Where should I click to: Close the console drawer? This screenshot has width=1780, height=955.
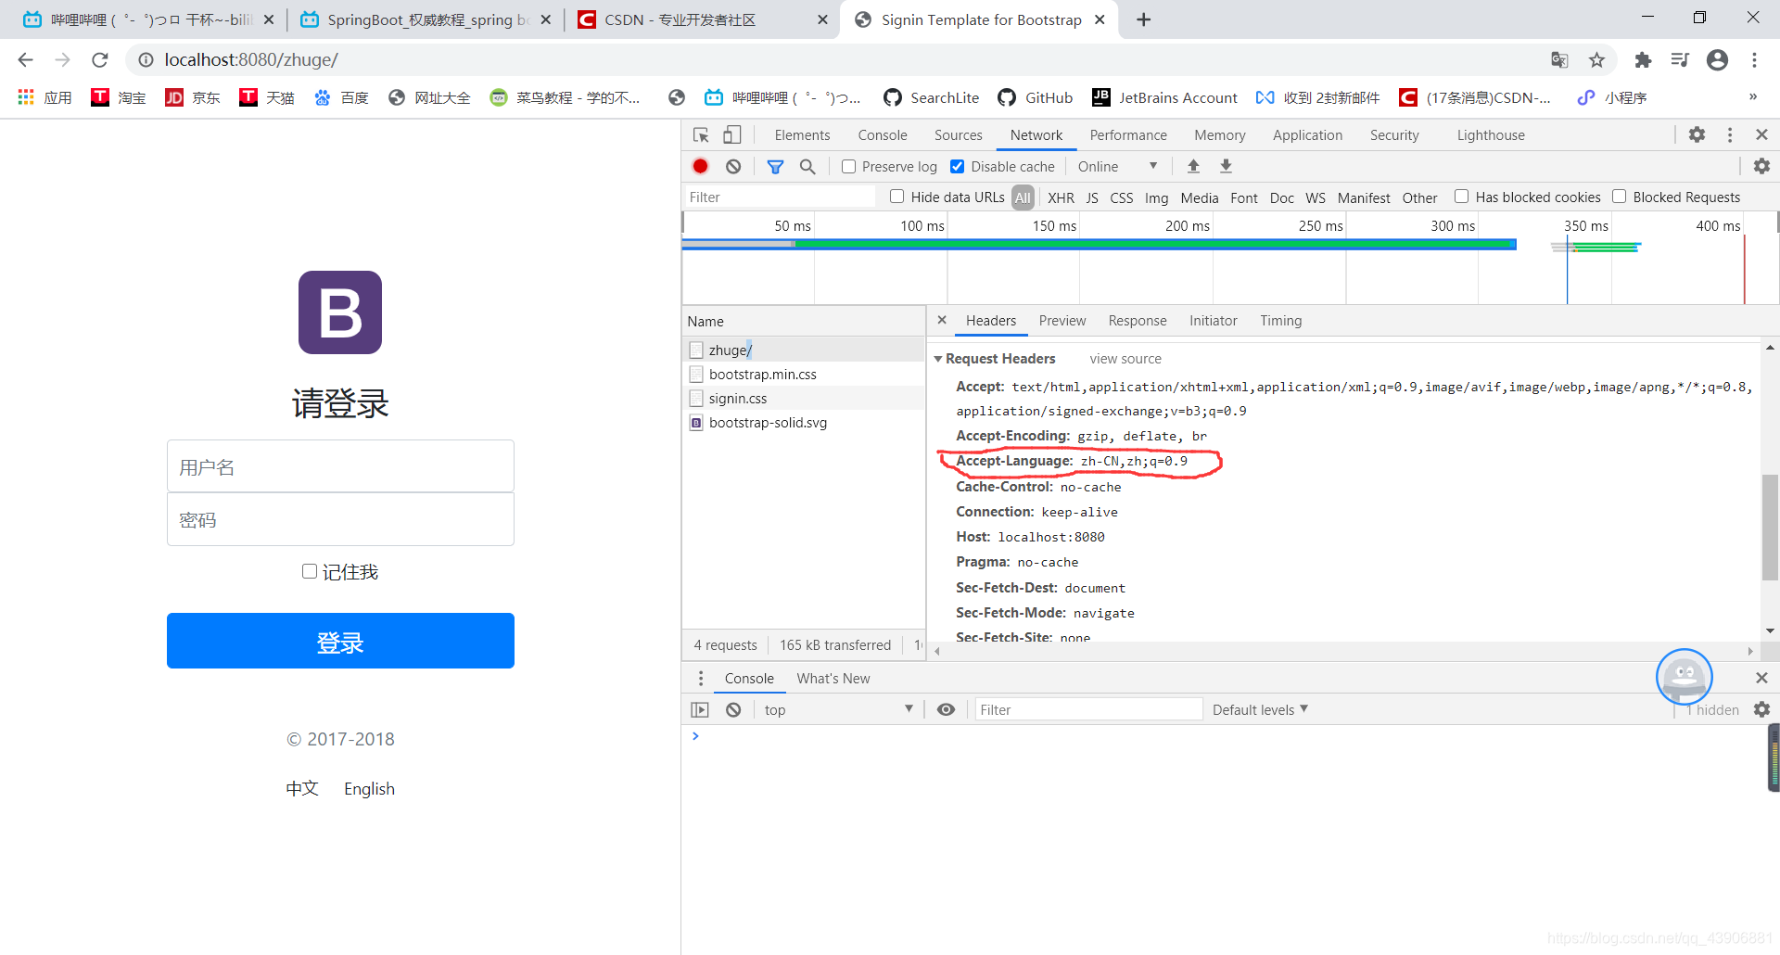1761,679
